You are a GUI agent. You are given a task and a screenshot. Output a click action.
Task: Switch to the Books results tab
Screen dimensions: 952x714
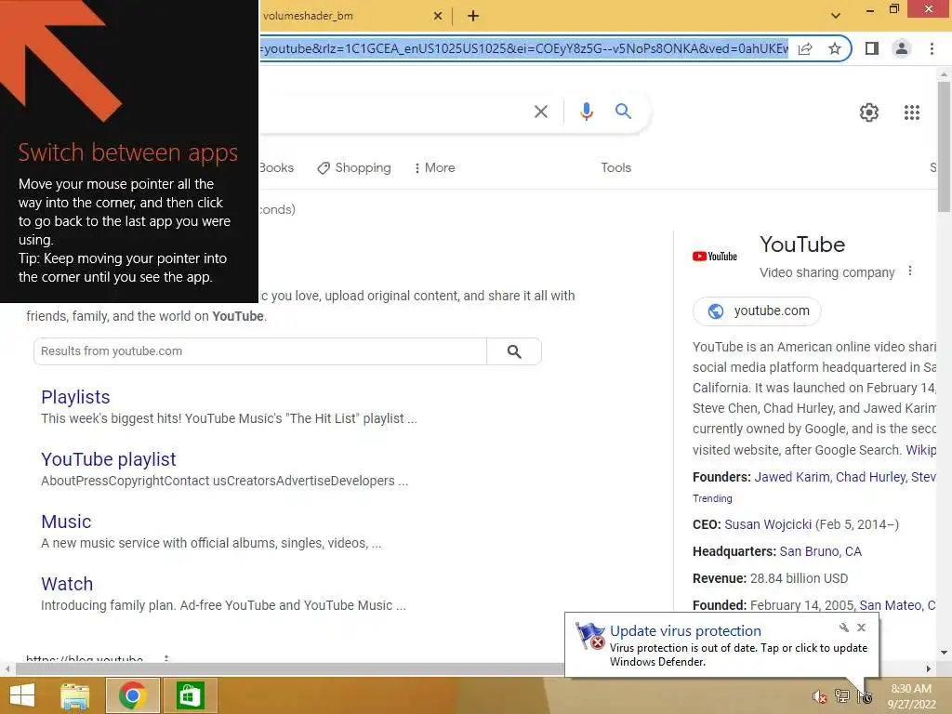coord(276,168)
